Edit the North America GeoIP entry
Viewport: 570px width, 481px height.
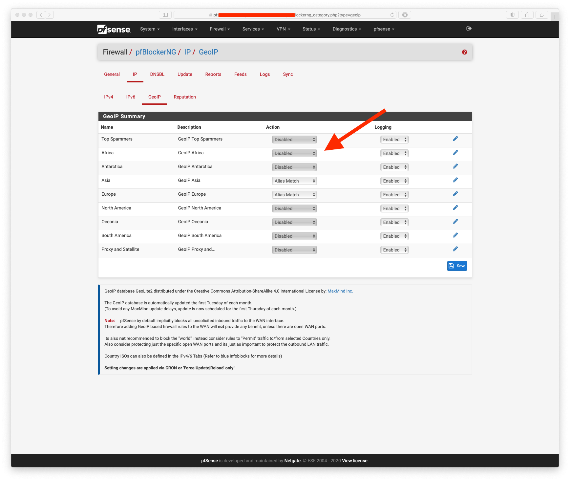pyautogui.click(x=455, y=208)
